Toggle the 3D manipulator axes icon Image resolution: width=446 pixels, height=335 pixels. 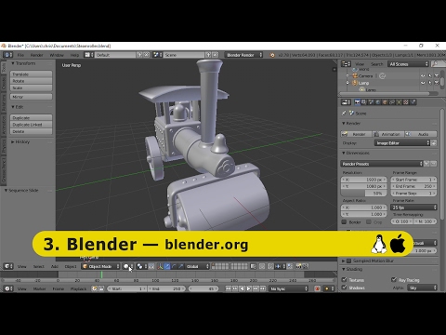(160, 266)
